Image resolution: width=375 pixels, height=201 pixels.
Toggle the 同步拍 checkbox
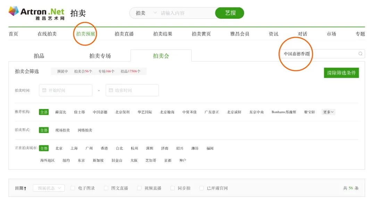(173, 188)
